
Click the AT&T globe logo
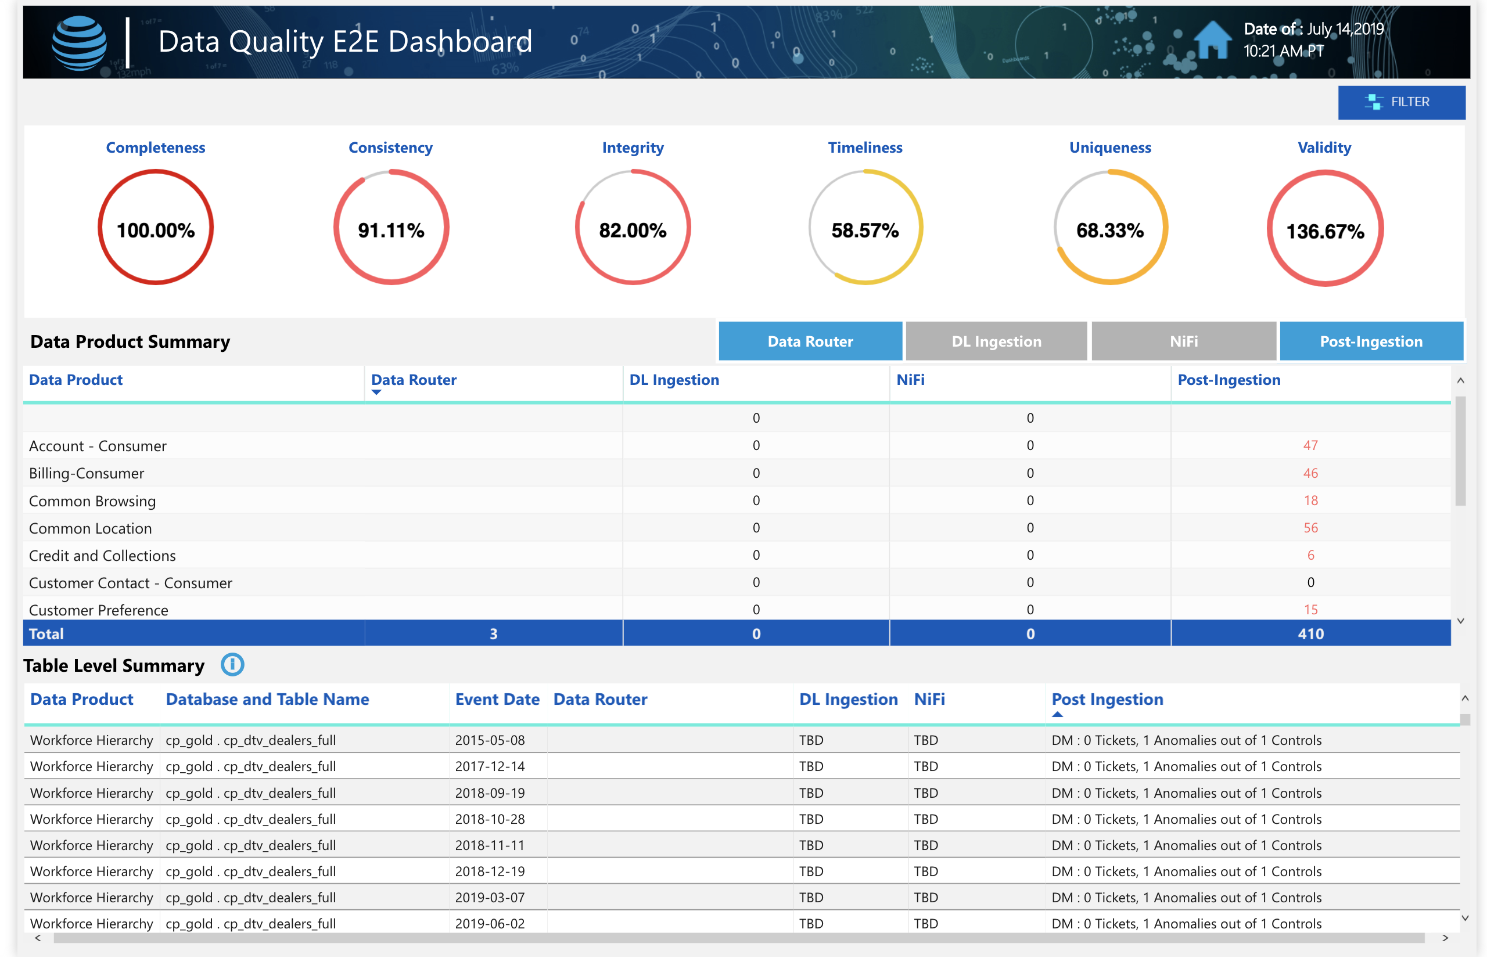[x=79, y=43]
